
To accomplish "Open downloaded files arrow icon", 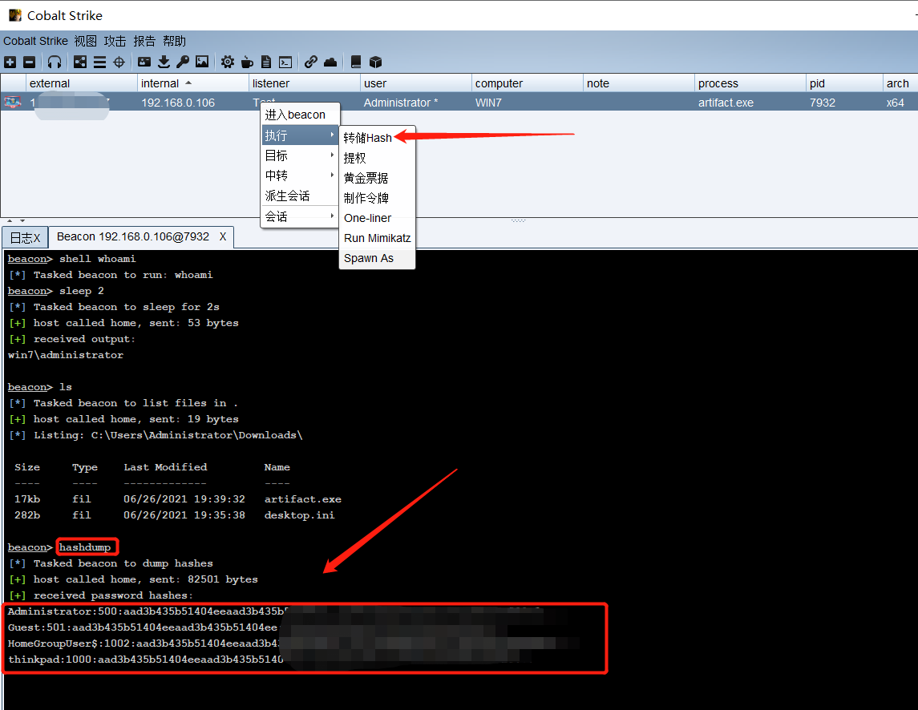I will (x=164, y=62).
